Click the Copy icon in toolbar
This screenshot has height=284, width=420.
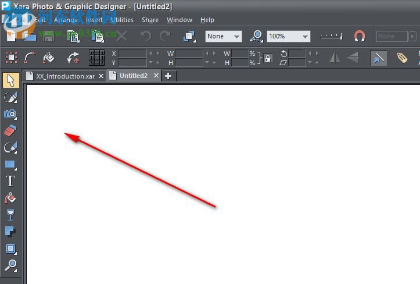point(73,36)
